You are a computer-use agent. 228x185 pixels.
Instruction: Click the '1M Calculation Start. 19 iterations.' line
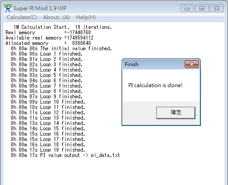pos(63,27)
